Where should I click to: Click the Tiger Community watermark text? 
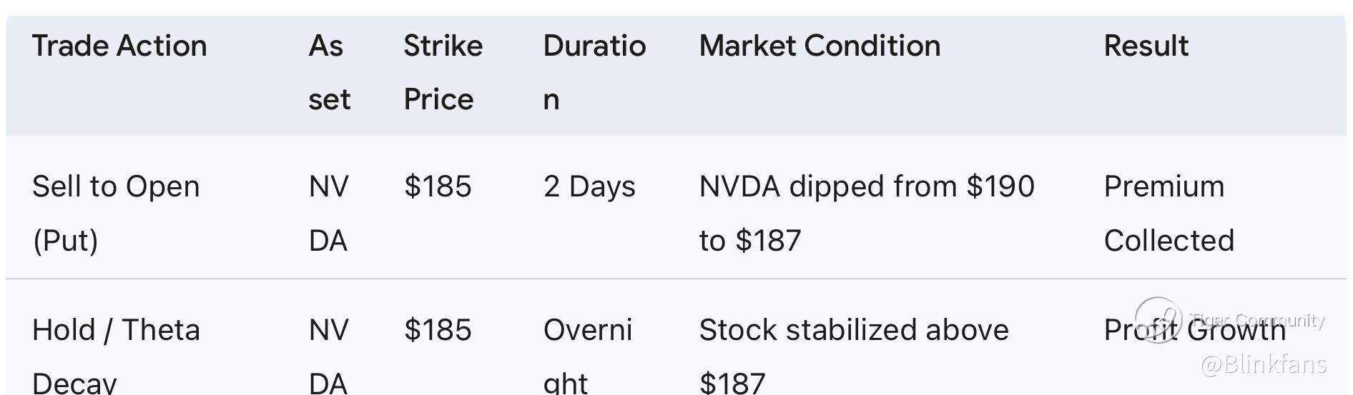(x=1257, y=319)
